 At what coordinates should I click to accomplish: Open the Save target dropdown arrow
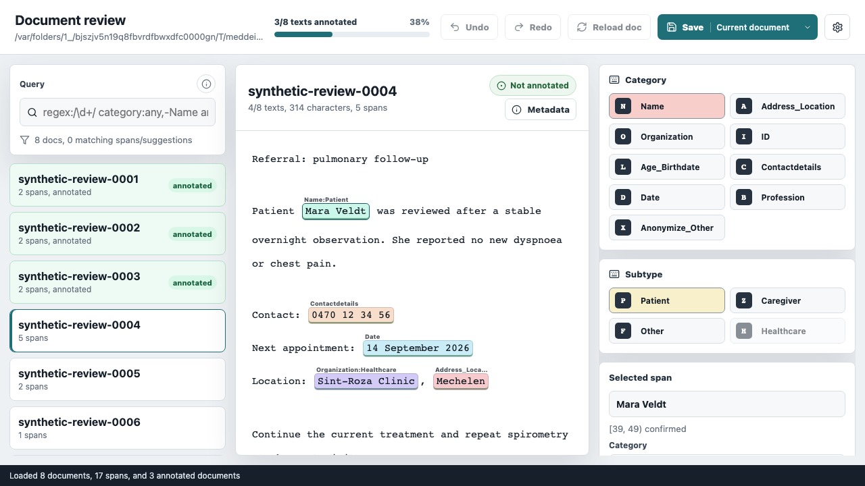click(x=807, y=27)
